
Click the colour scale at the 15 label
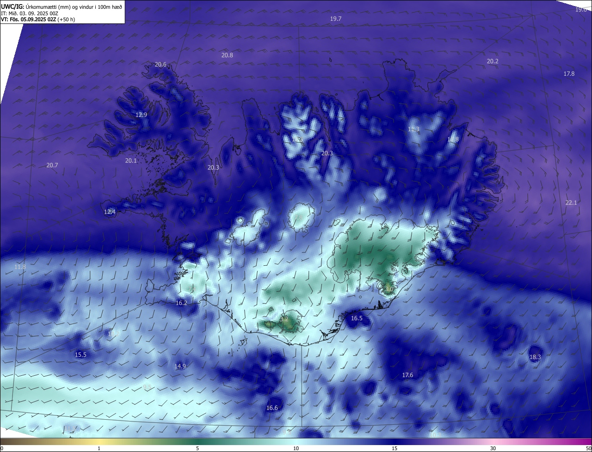395,448
